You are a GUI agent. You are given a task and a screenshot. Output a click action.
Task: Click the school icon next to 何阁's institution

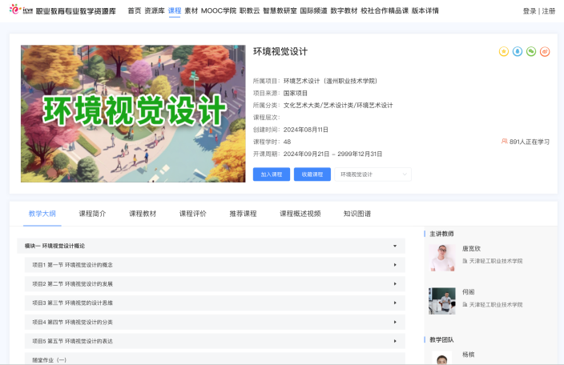pyautogui.click(x=465, y=305)
